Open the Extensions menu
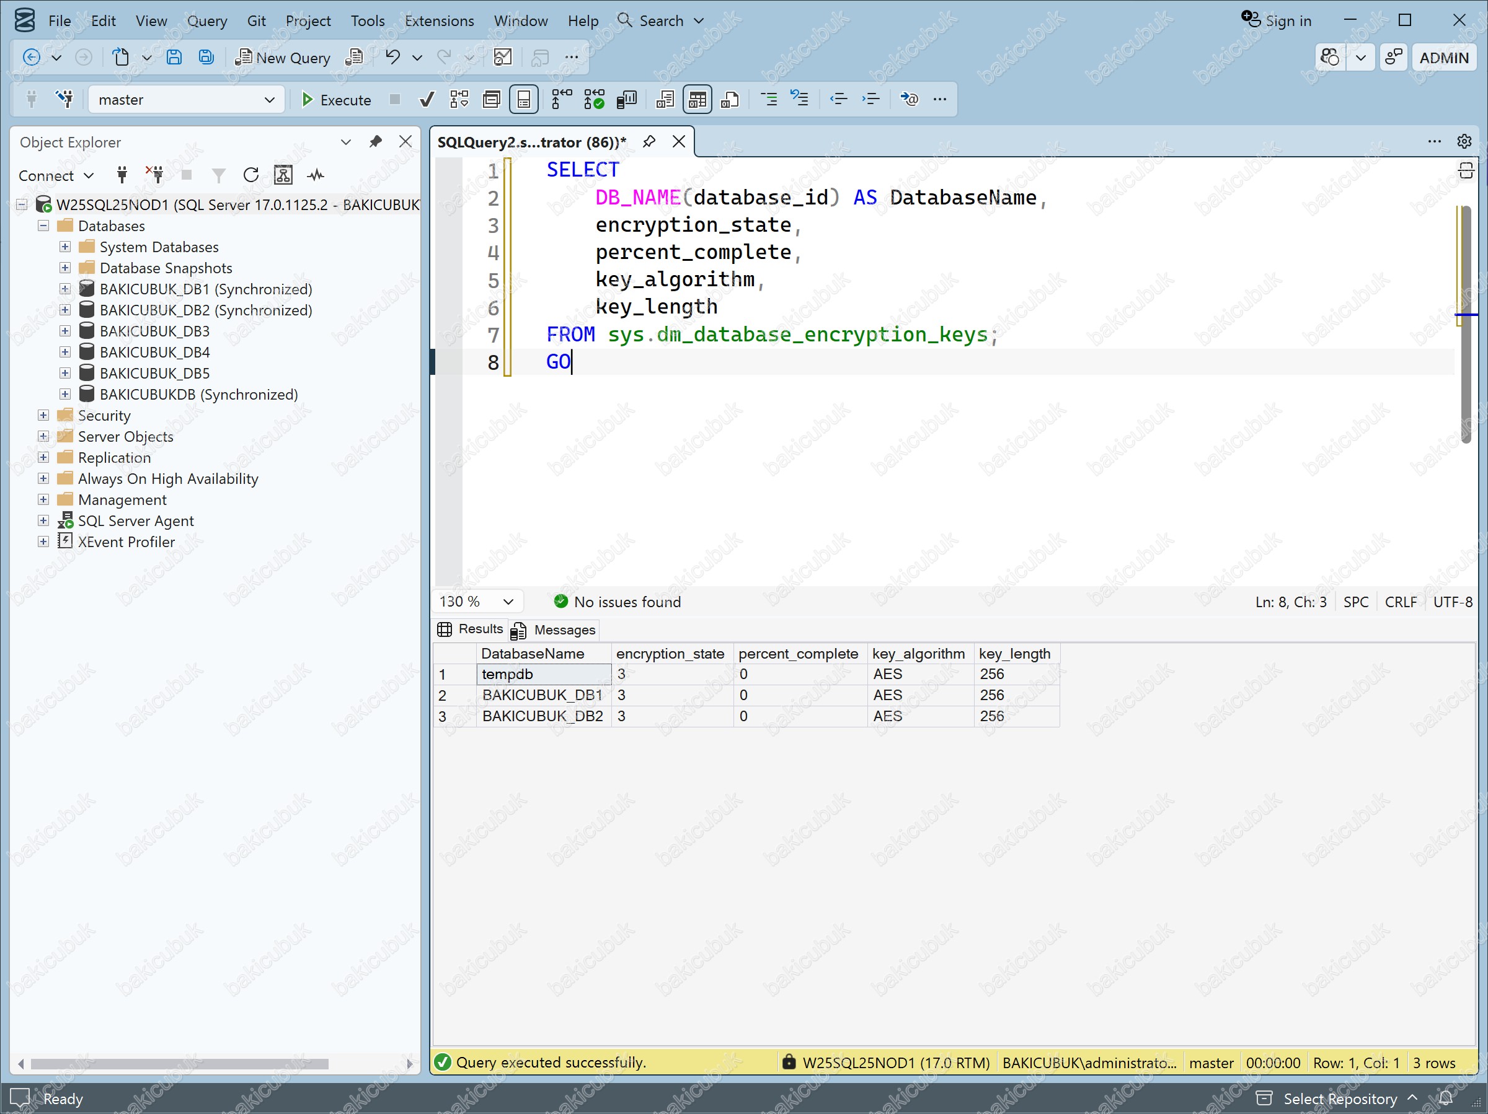 439,21
